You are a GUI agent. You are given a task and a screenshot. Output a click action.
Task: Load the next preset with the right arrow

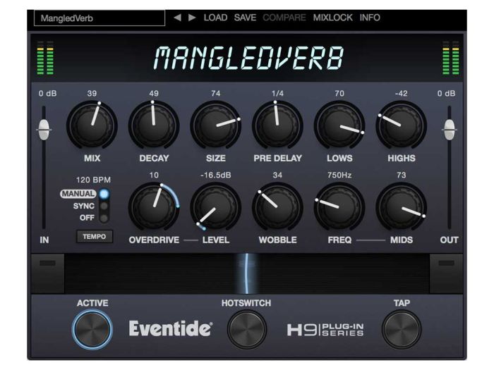[x=192, y=18]
